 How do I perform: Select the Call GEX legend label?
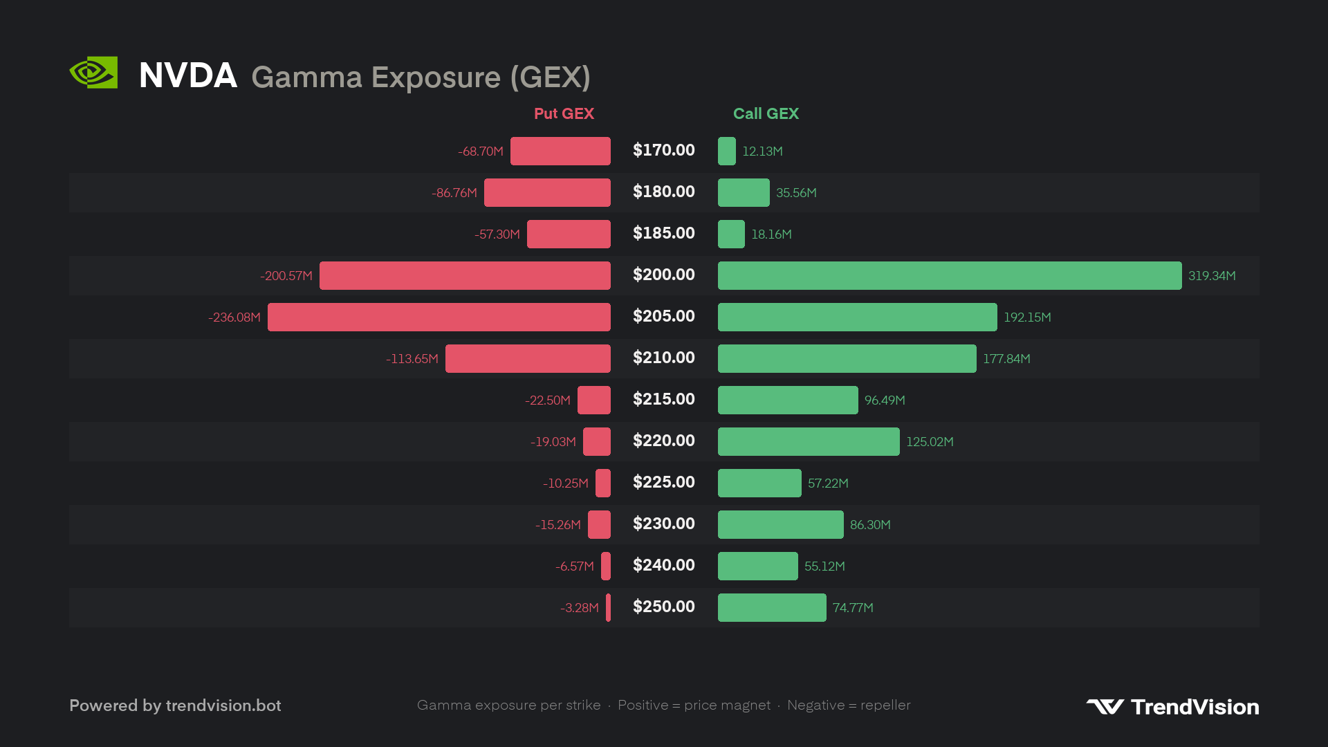(766, 113)
